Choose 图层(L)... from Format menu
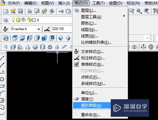This screenshot has width=158, height=120. click(x=100, y=11)
